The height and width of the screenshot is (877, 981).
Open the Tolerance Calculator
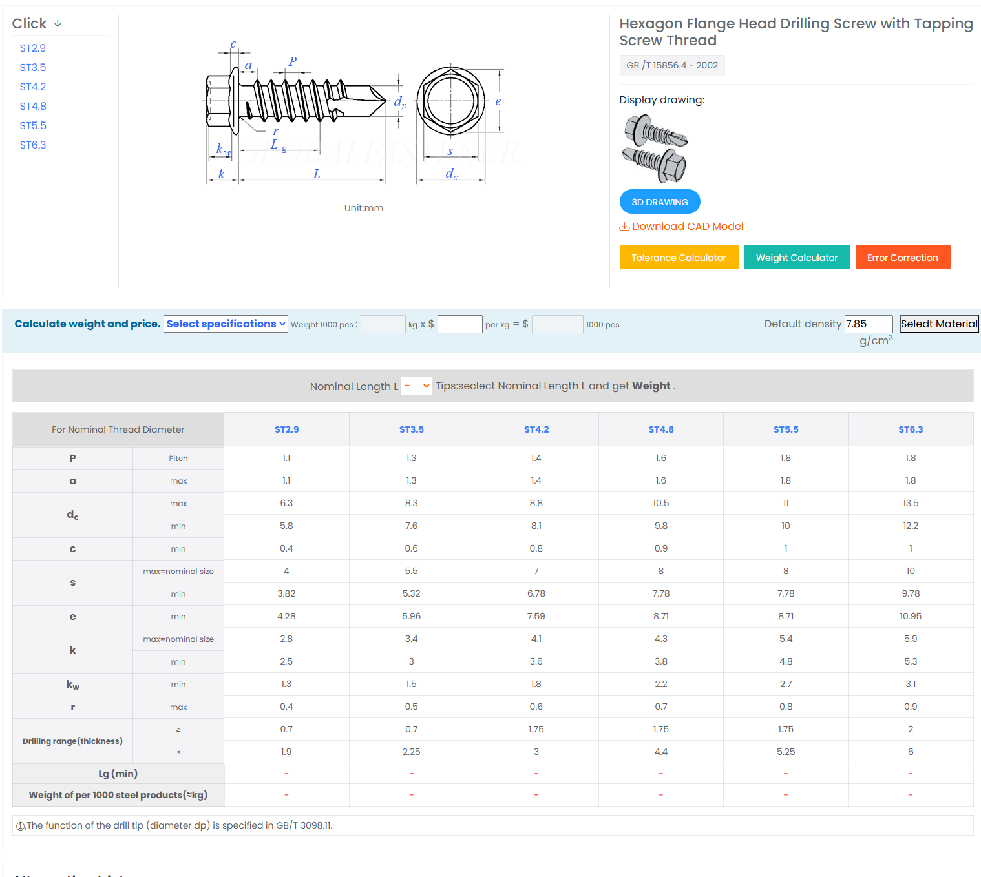click(679, 257)
